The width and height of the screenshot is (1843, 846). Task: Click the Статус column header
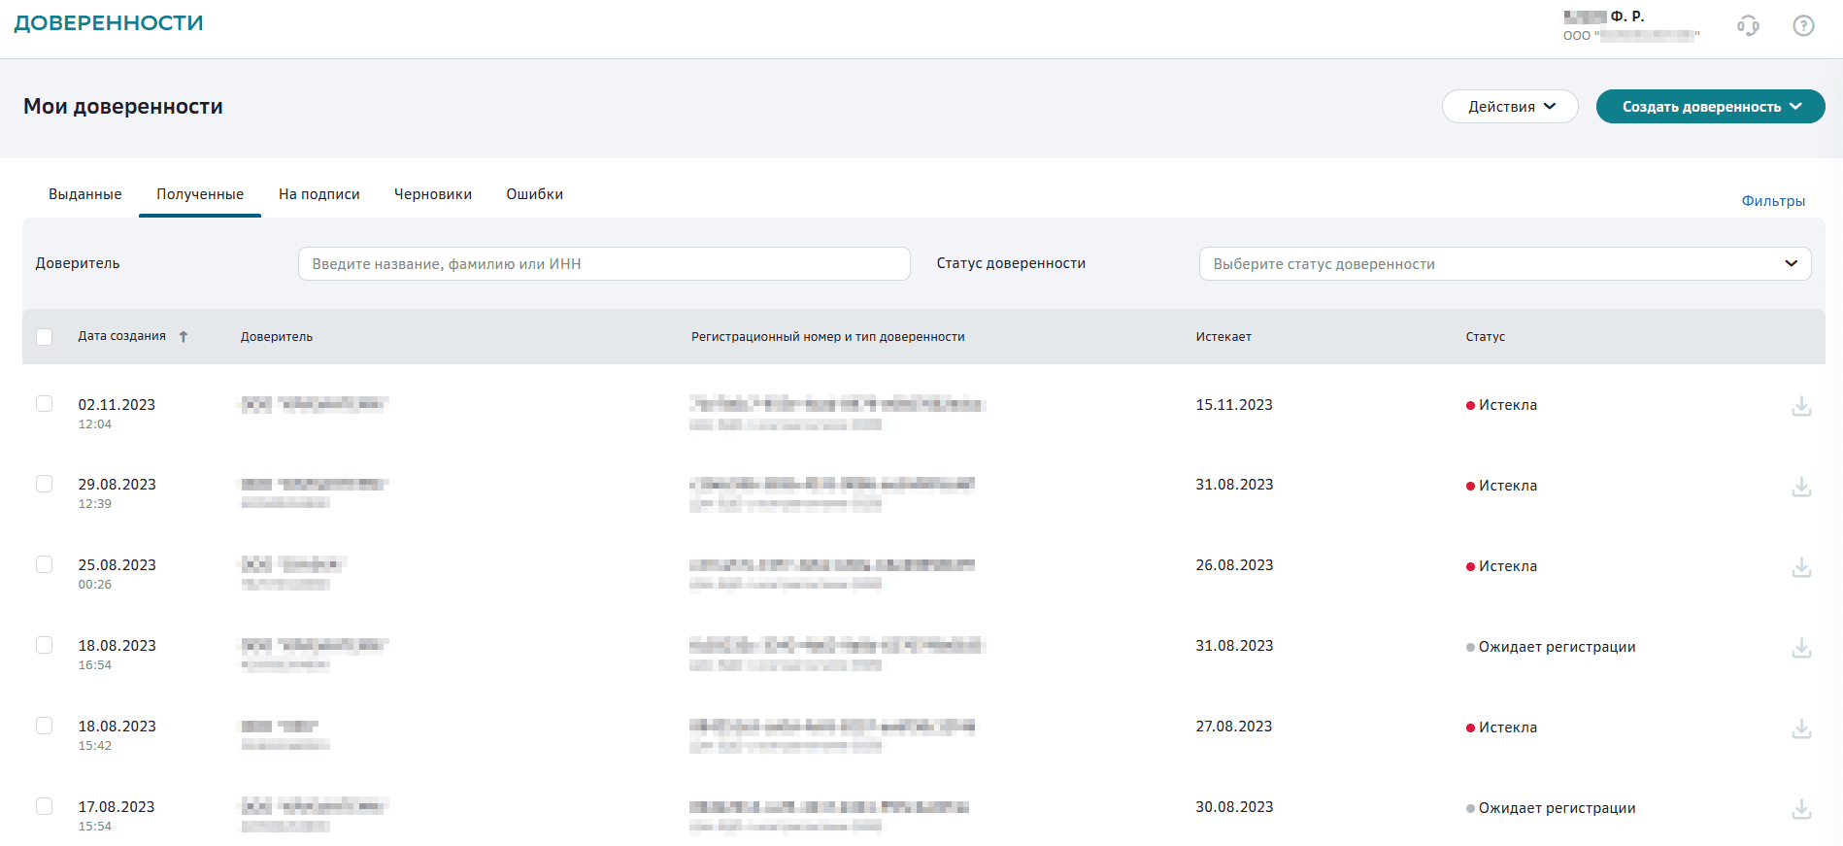[1486, 337]
